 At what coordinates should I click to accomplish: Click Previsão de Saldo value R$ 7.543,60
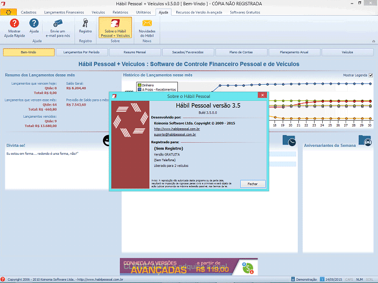[76, 105]
